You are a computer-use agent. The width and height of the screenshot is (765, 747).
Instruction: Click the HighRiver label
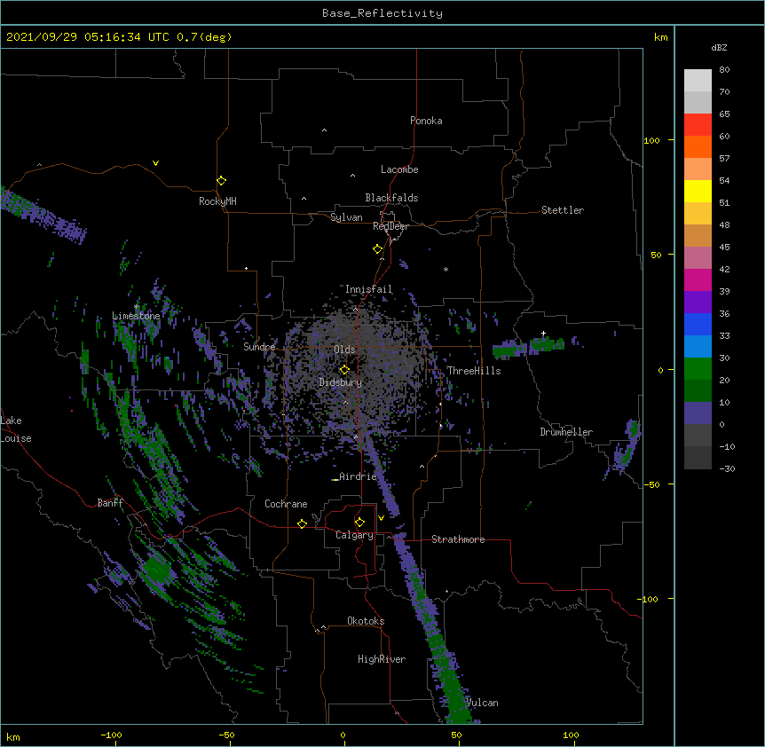[x=382, y=659]
